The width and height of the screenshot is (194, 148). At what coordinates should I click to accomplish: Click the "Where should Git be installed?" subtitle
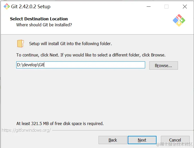point(44,25)
